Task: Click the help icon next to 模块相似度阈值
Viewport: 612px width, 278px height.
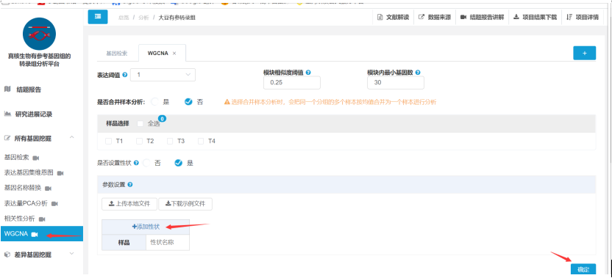Action: tap(308, 73)
